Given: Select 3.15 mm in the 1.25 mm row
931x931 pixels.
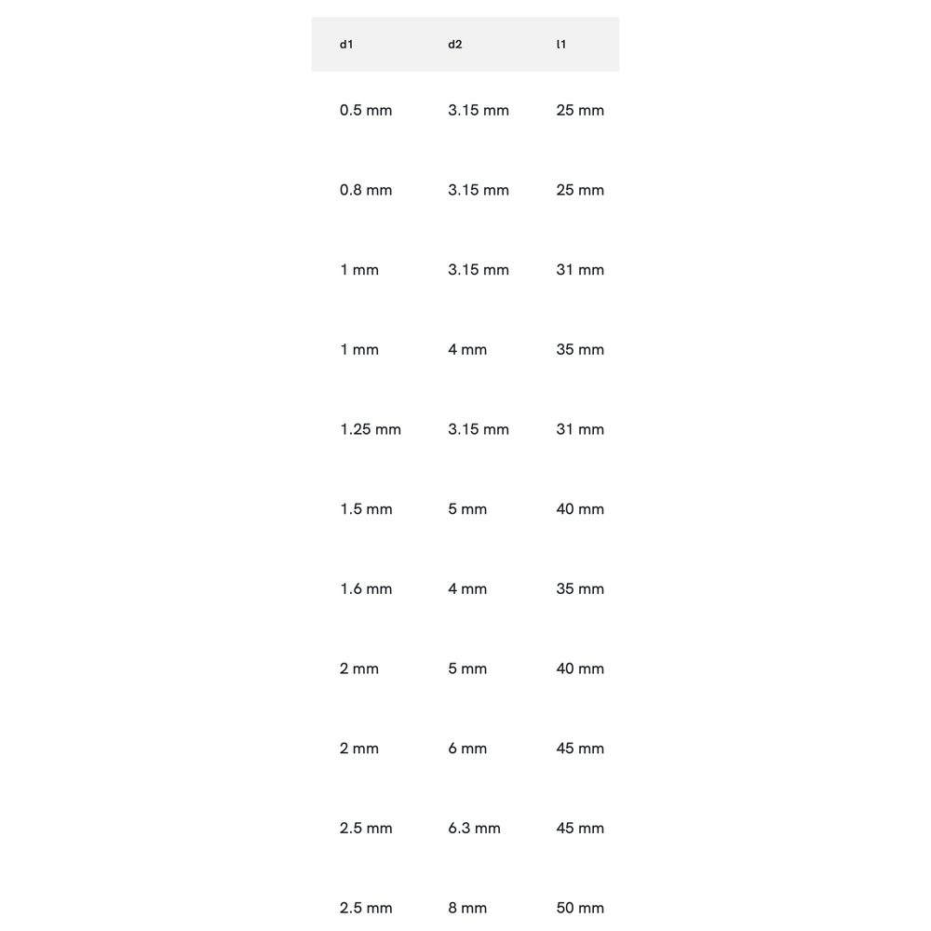Looking at the screenshot, I should point(479,429).
